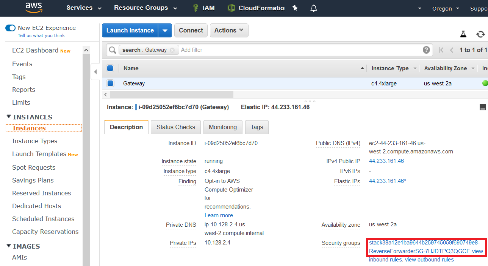Open the Actions dropdown
This screenshot has width=488, height=266.
pos(229,30)
